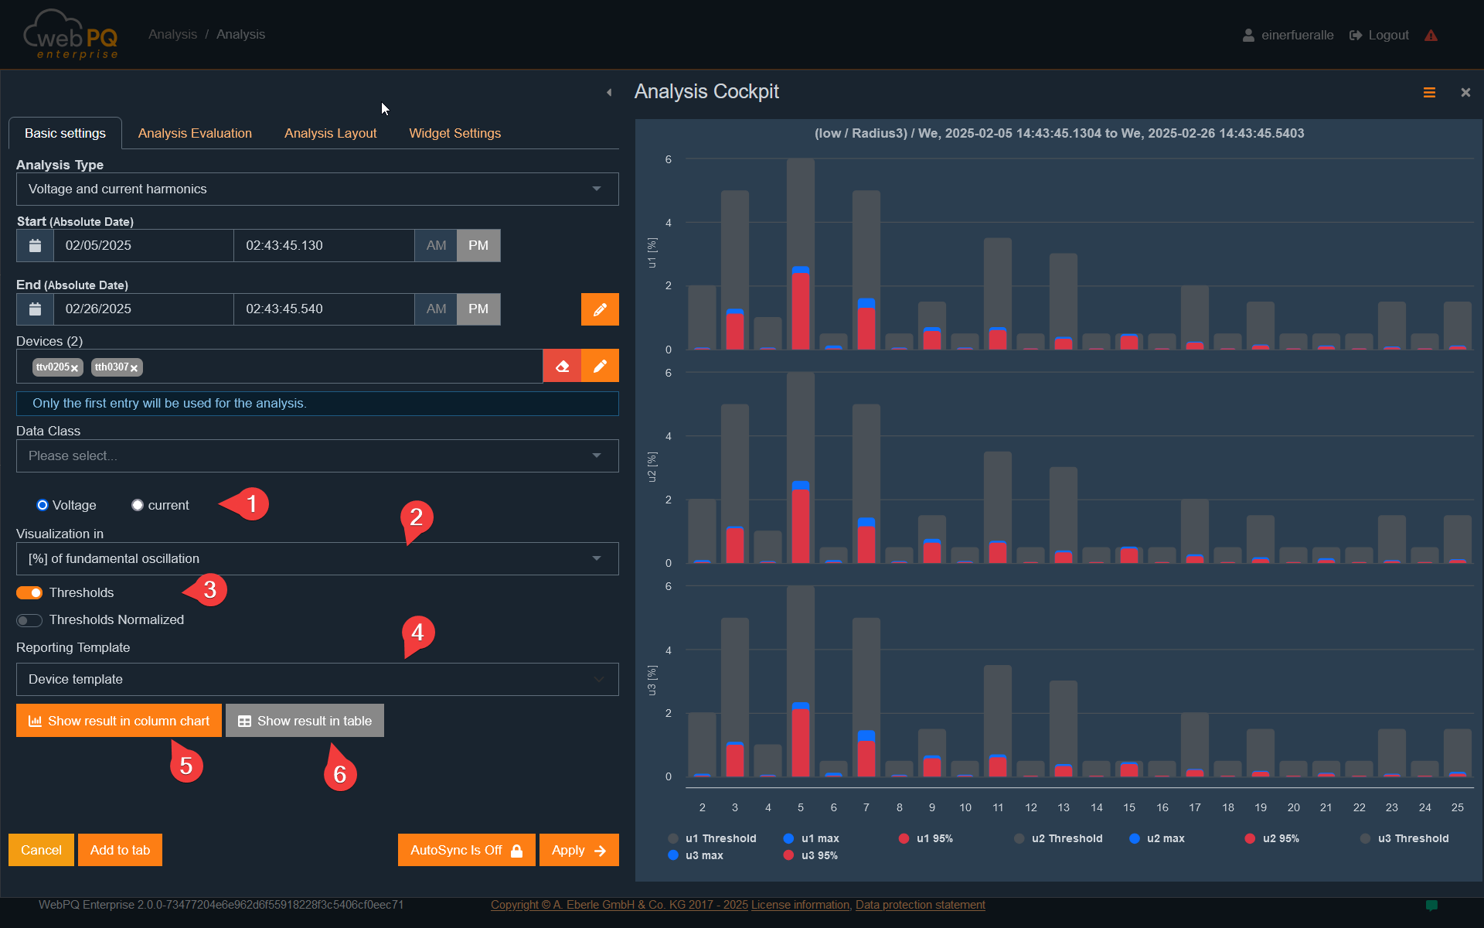Remove the ttv0205 device tag

pos(75,368)
